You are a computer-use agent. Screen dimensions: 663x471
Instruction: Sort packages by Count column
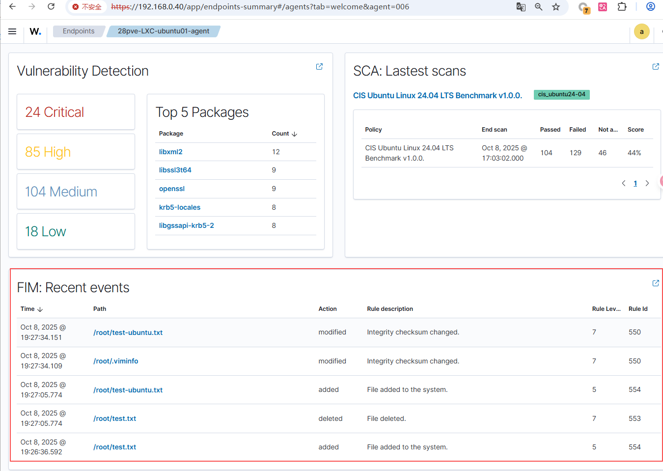coord(284,134)
